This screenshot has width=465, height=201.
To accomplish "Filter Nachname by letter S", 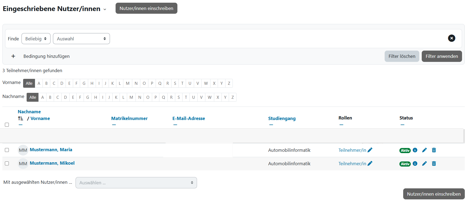I will [179, 97].
